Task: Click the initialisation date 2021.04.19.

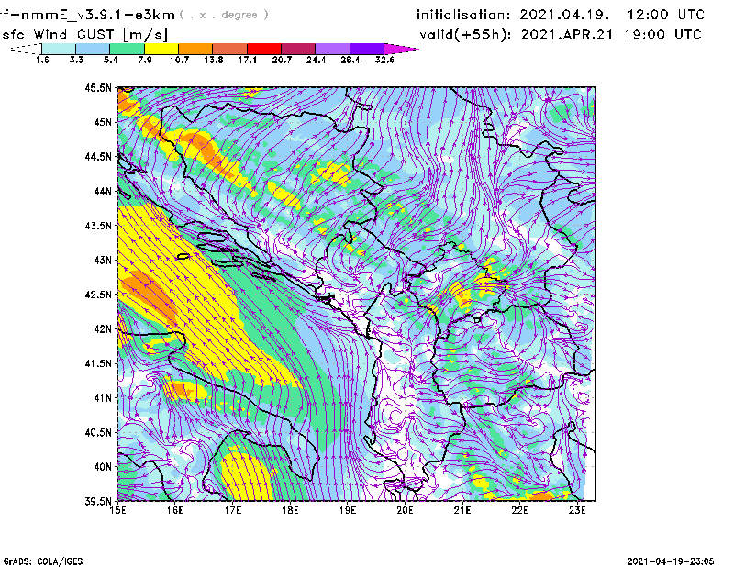Action: coord(564,15)
